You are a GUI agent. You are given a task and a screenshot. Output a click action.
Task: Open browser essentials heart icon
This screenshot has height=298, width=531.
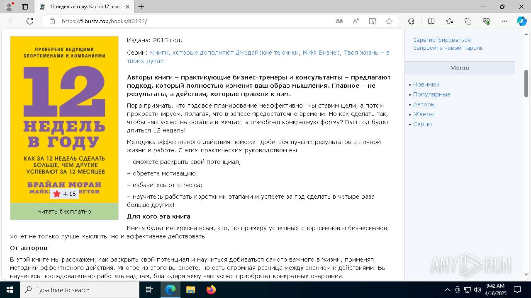[x=486, y=21]
